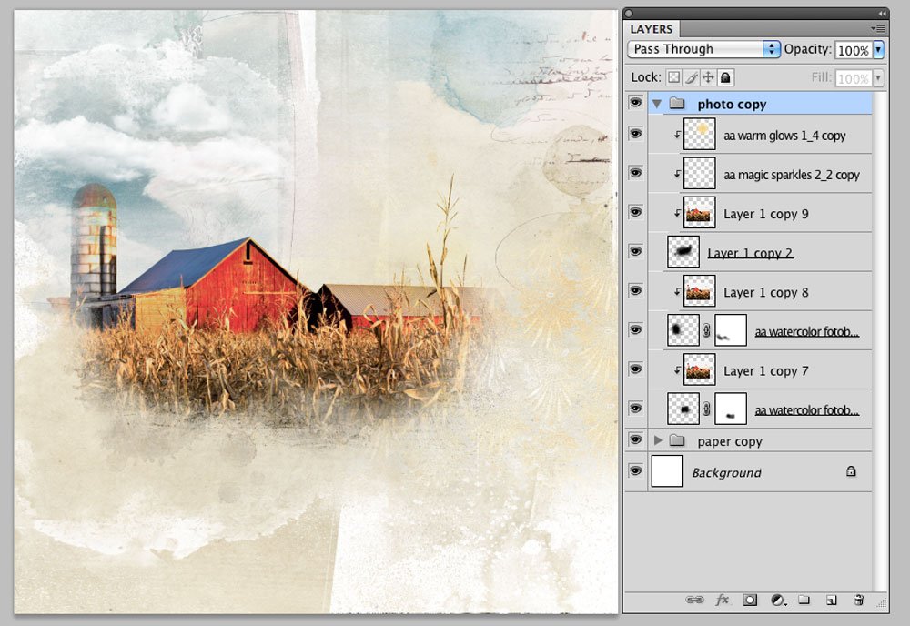This screenshot has width=910, height=626.
Task: Click the link layers icon in panel footer
Action: coord(694,600)
